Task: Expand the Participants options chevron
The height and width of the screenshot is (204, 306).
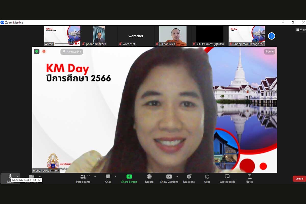Action: pyautogui.click(x=95, y=176)
